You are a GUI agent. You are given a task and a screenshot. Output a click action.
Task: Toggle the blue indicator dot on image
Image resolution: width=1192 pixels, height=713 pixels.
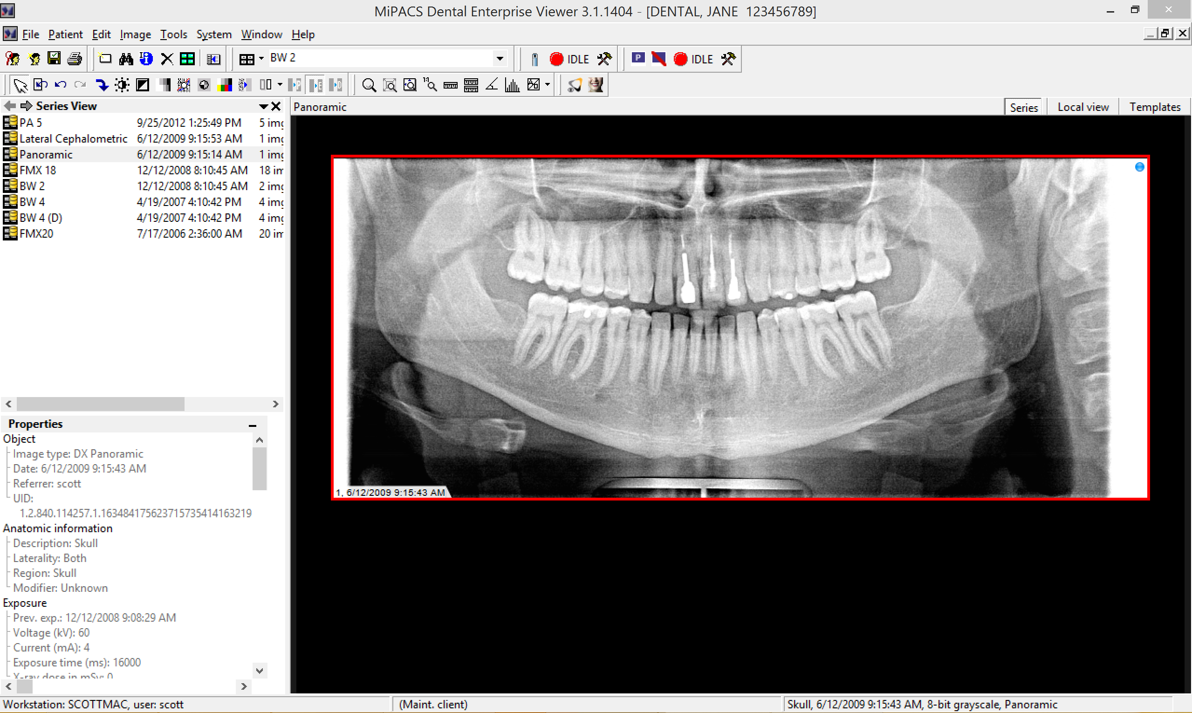pyautogui.click(x=1139, y=167)
